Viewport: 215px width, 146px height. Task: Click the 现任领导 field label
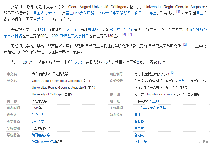pos(116,74)
